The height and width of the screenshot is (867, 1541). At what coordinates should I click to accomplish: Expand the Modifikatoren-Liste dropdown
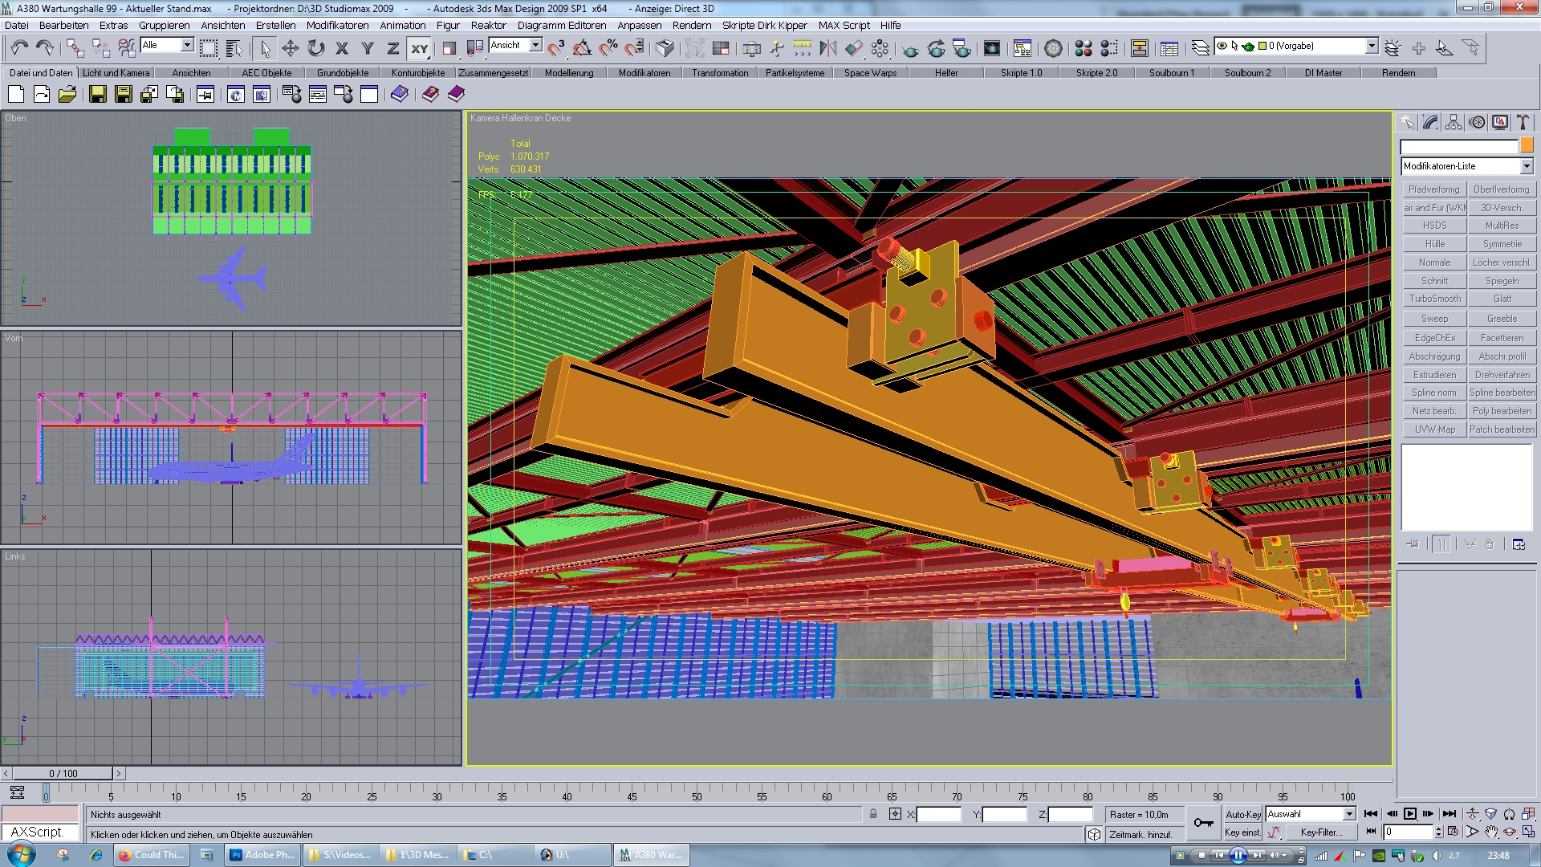pos(1526,166)
